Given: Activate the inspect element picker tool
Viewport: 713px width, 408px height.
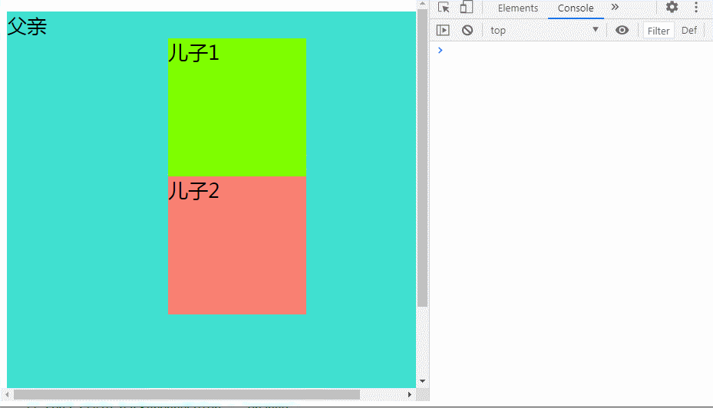Looking at the screenshot, I should [x=444, y=8].
